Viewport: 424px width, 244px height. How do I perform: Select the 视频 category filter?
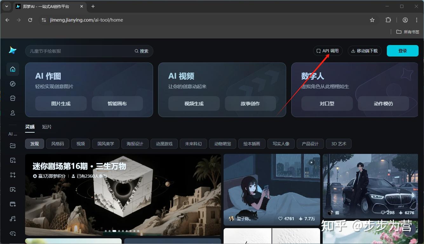point(81,144)
